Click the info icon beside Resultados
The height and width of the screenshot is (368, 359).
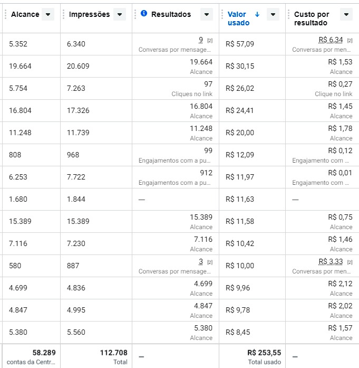pos(144,14)
